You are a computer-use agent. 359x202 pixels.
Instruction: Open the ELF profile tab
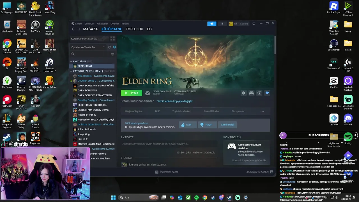tap(149, 29)
